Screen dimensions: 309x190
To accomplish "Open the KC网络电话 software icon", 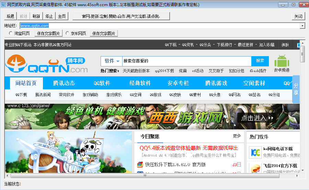I will [x=255, y=152].
